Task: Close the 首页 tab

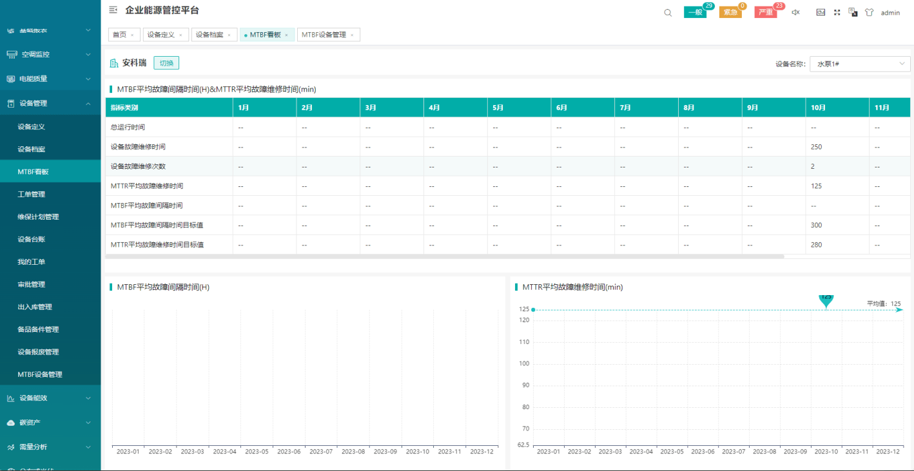Action: (132, 35)
